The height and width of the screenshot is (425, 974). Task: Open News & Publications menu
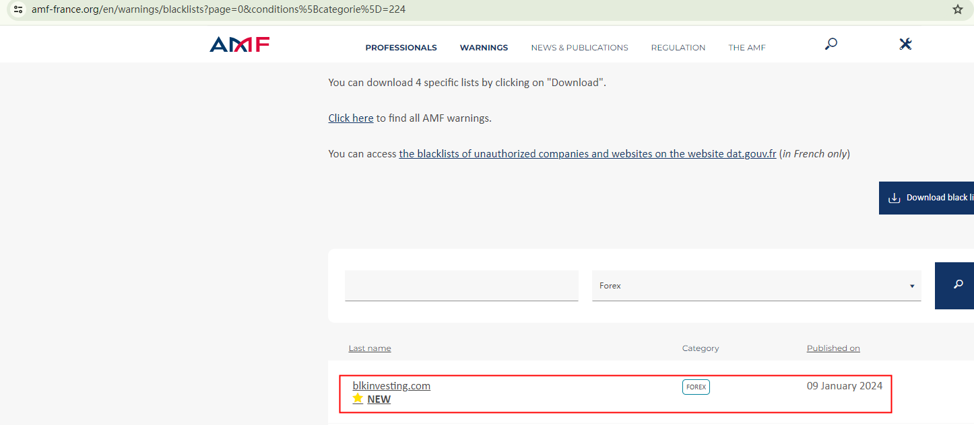tap(579, 48)
